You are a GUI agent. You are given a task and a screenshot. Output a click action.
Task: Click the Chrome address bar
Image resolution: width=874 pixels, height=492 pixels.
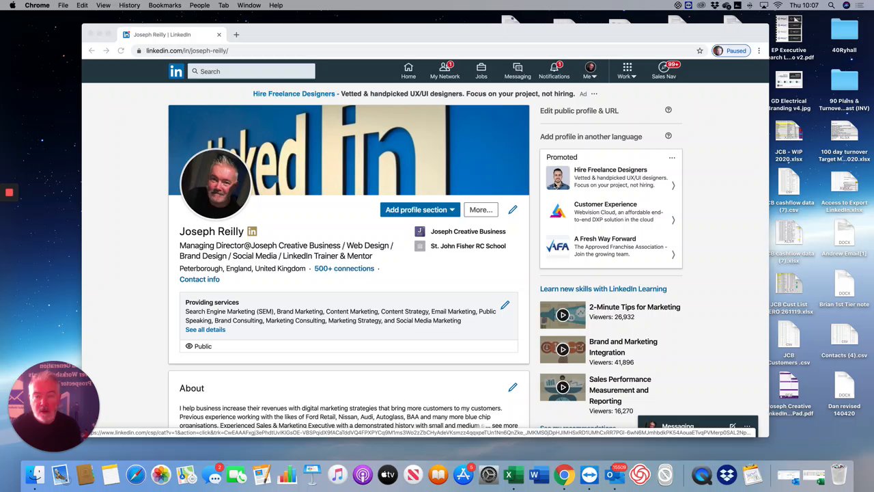pyautogui.click(x=417, y=51)
